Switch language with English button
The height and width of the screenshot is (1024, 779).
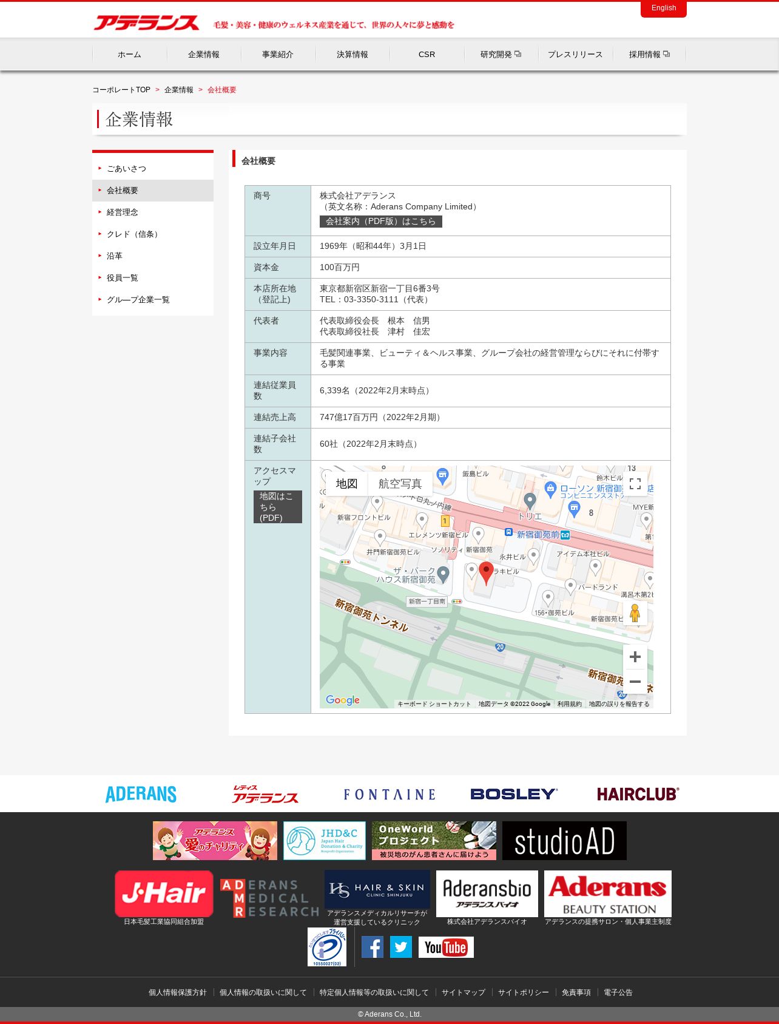664,8
